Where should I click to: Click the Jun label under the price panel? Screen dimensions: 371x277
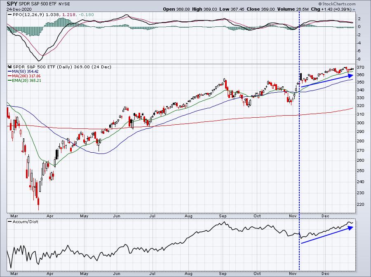(117, 216)
